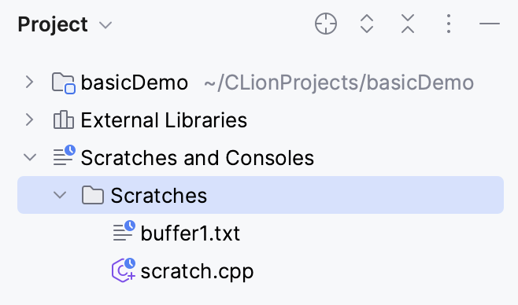Image resolution: width=518 pixels, height=305 pixels.
Task: Click the basicDemo module folder icon
Action: point(64,83)
